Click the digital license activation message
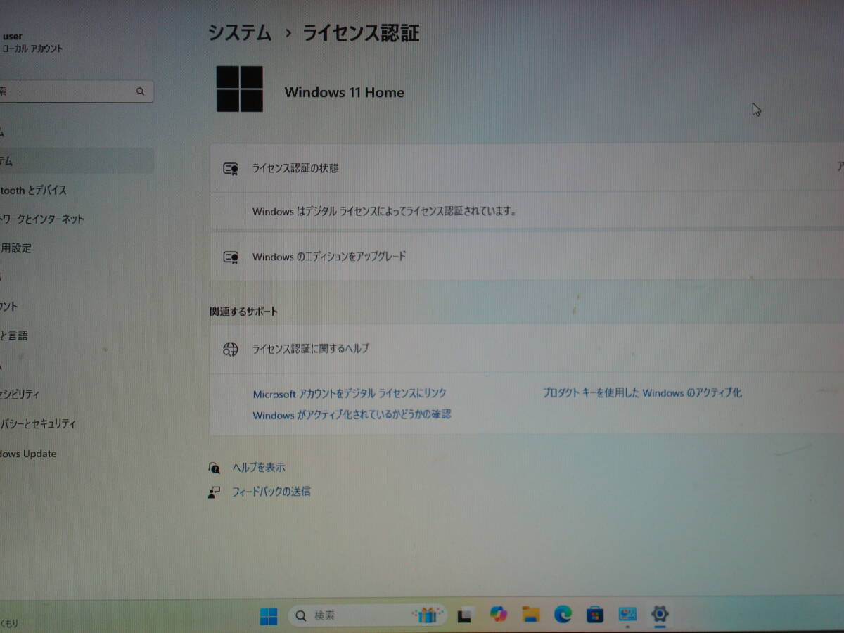 385,210
